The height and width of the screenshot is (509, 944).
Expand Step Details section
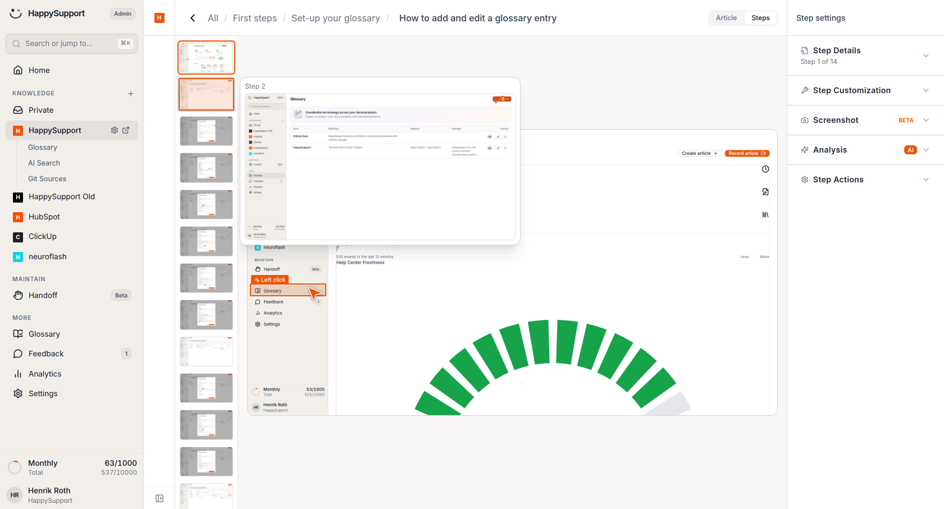pyautogui.click(x=865, y=56)
